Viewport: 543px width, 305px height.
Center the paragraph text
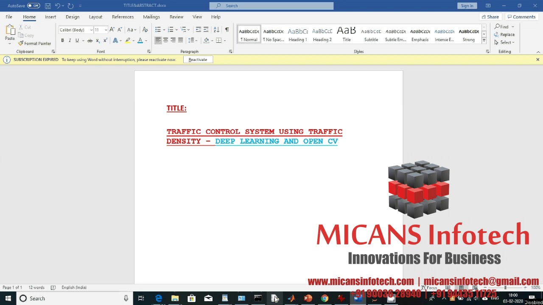pos(165,40)
